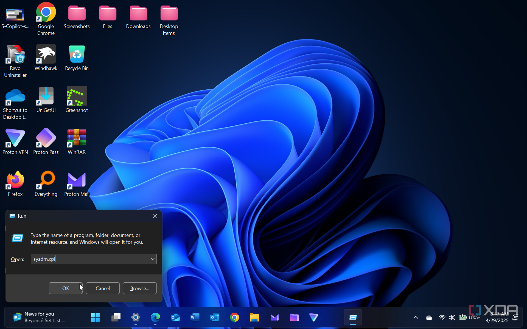Launch Proton VPN from desktop
The width and height of the screenshot is (527, 329).
tap(15, 141)
